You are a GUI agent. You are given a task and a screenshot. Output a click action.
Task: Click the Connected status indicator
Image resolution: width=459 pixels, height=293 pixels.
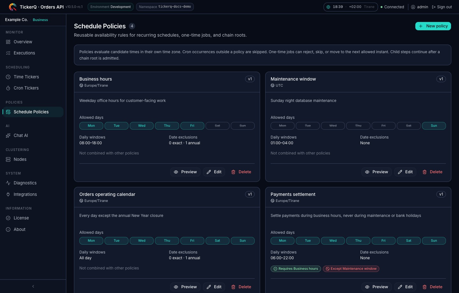coord(392,7)
